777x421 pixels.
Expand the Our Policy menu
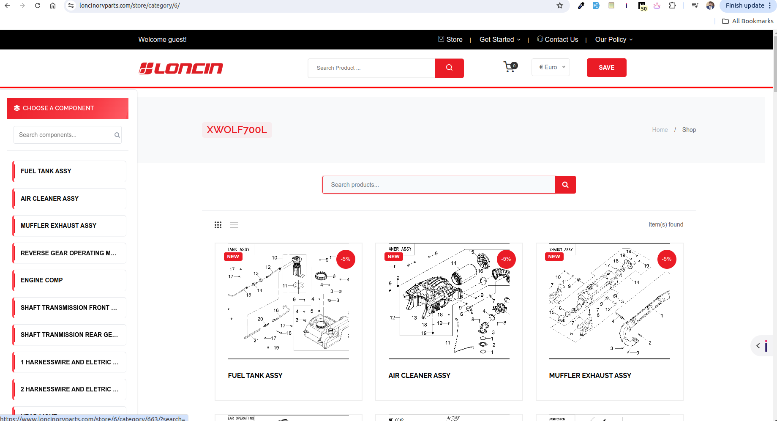(614, 39)
